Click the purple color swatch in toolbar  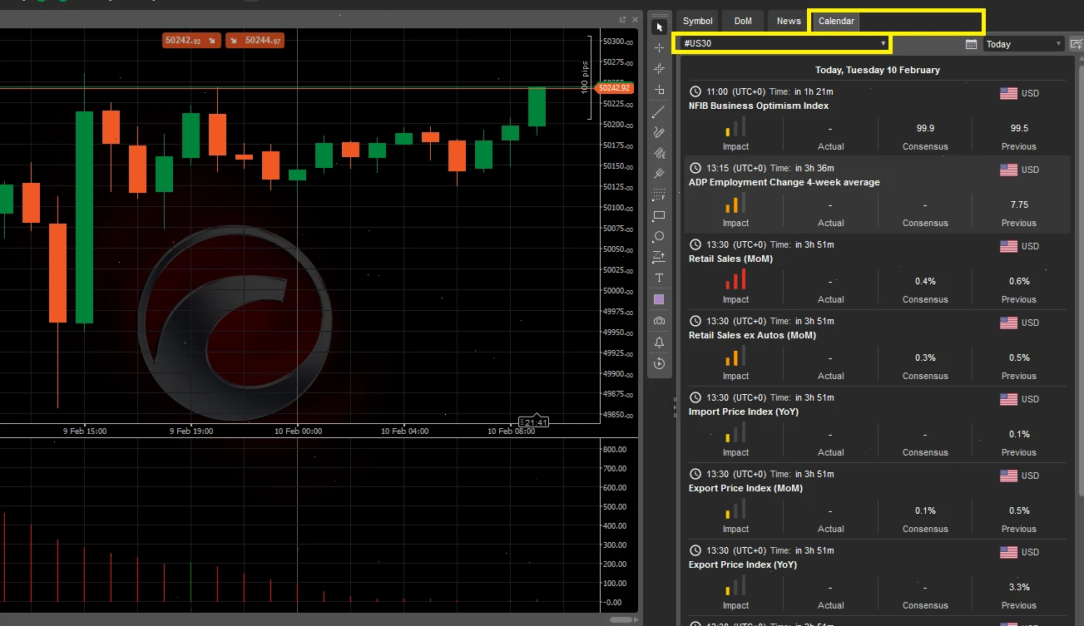click(x=659, y=299)
